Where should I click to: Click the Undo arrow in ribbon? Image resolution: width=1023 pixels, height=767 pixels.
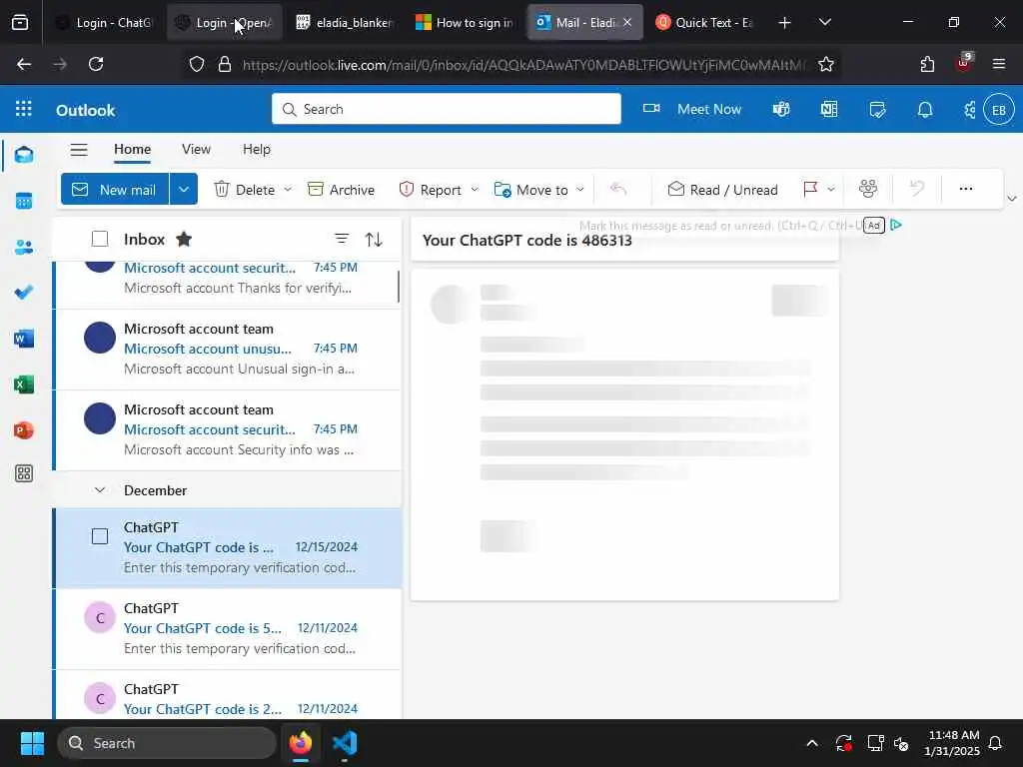coord(917,189)
